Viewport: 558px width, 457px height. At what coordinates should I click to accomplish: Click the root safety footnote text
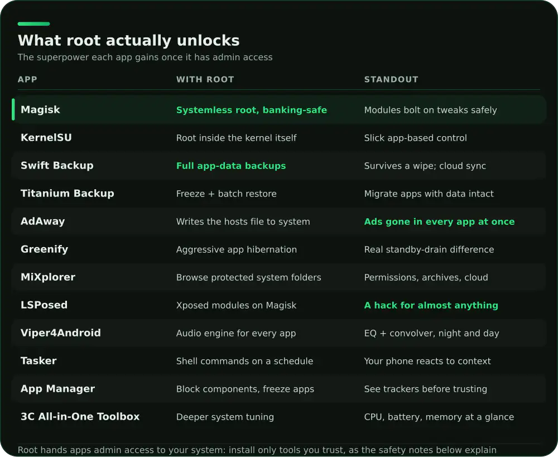point(257,450)
